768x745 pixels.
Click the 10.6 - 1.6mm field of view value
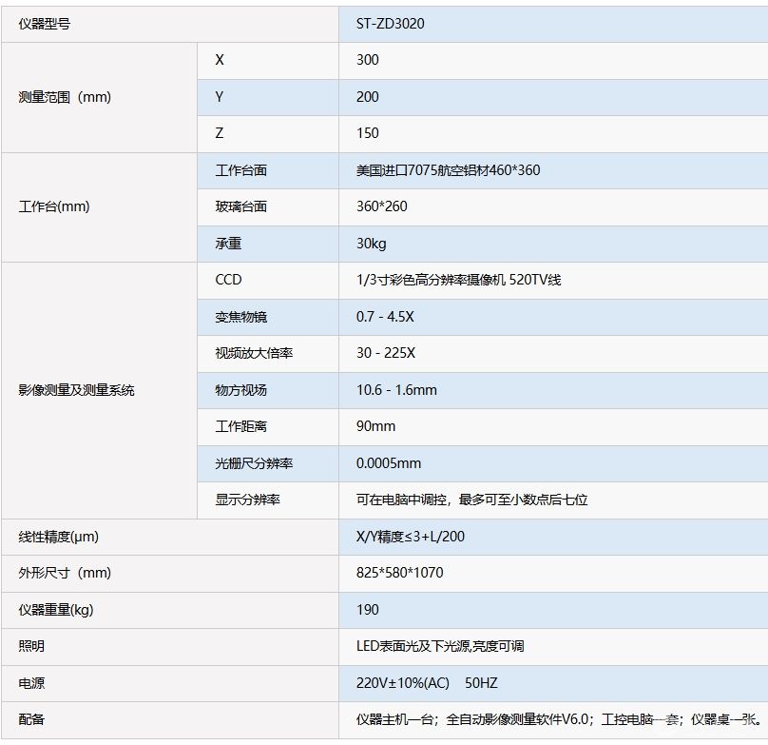tap(396, 390)
